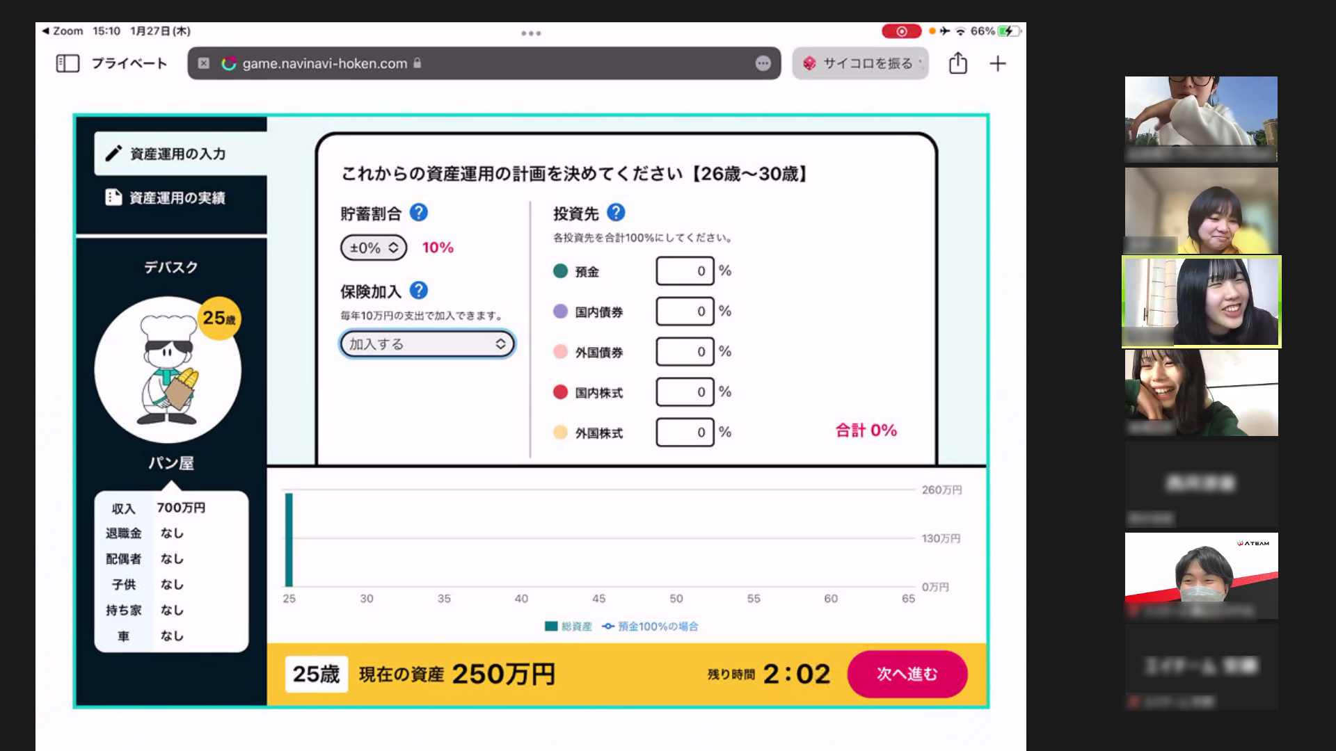Open a new tab with plus icon

tap(998, 64)
